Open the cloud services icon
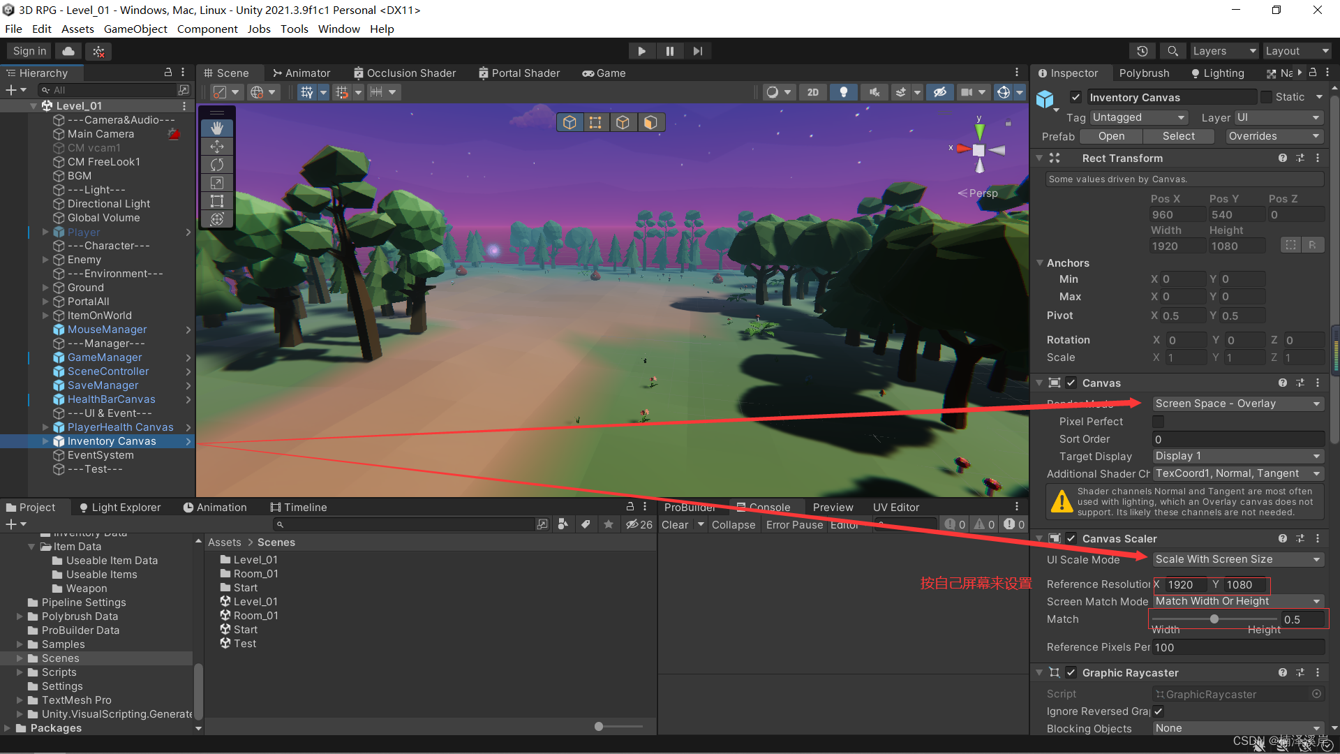This screenshot has height=754, width=1340. 68,51
